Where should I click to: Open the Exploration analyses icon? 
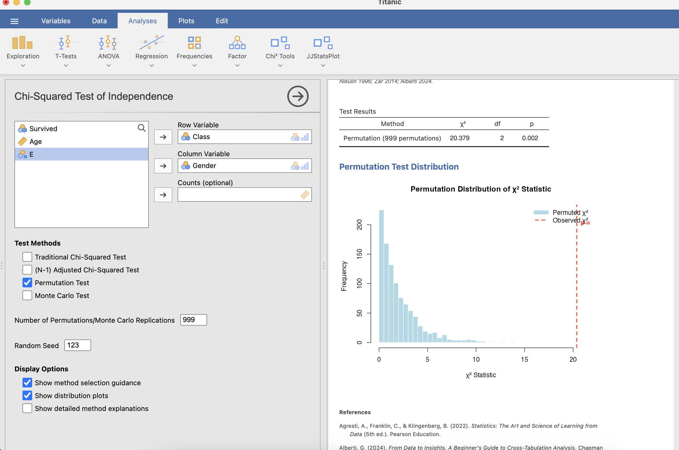coord(23,43)
